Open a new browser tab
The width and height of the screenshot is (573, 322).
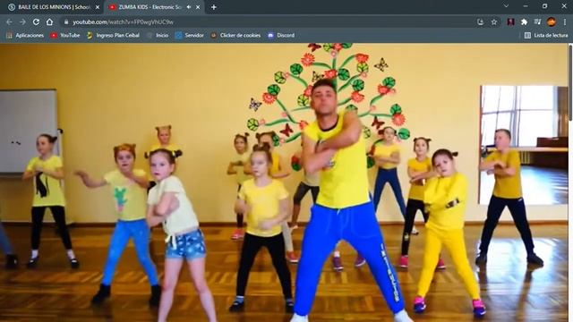tap(214, 7)
